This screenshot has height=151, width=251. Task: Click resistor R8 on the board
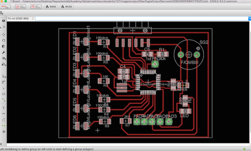pos(104,110)
